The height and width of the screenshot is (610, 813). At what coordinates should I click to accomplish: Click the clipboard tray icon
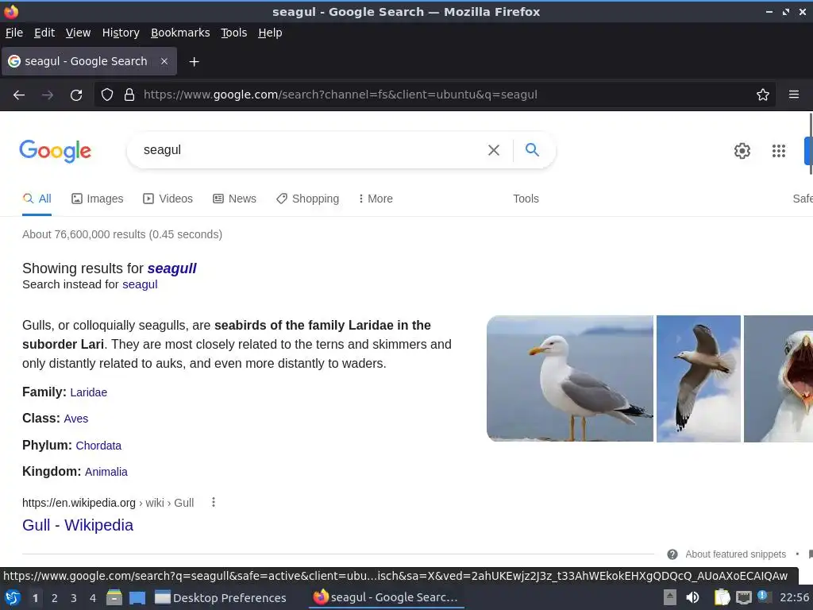coord(722,597)
